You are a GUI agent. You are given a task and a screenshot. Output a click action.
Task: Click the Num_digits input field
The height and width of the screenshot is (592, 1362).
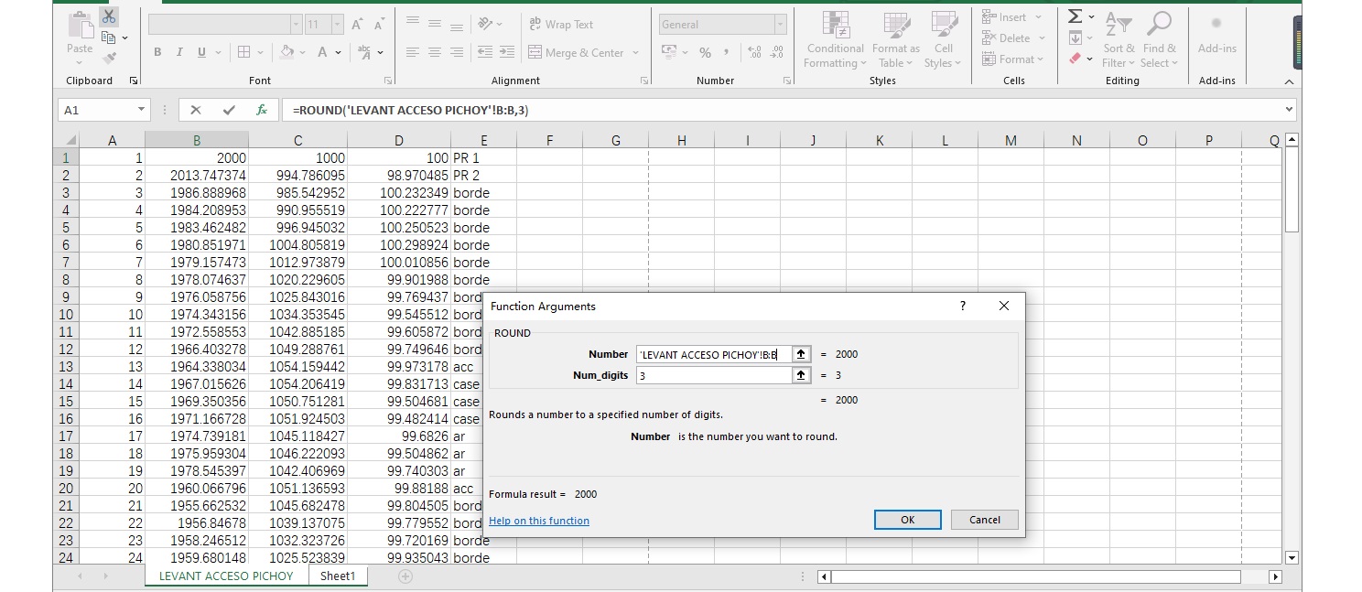[x=713, y=375]
